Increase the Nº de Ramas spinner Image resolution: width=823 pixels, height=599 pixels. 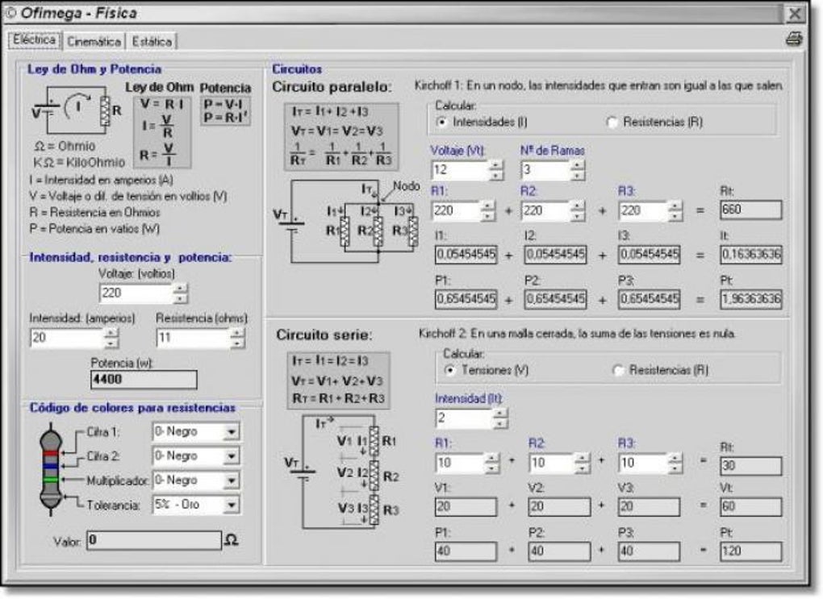[x=577, y=165]
